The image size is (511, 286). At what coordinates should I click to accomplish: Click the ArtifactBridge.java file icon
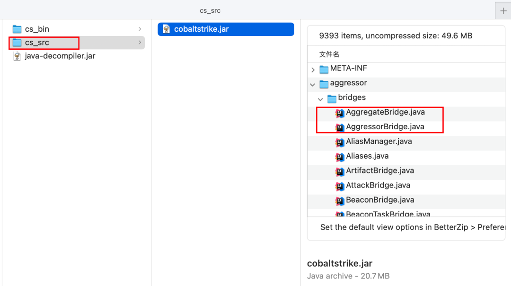[340, 171]
